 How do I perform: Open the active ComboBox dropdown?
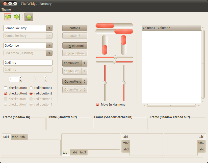[x=75, y=63]
